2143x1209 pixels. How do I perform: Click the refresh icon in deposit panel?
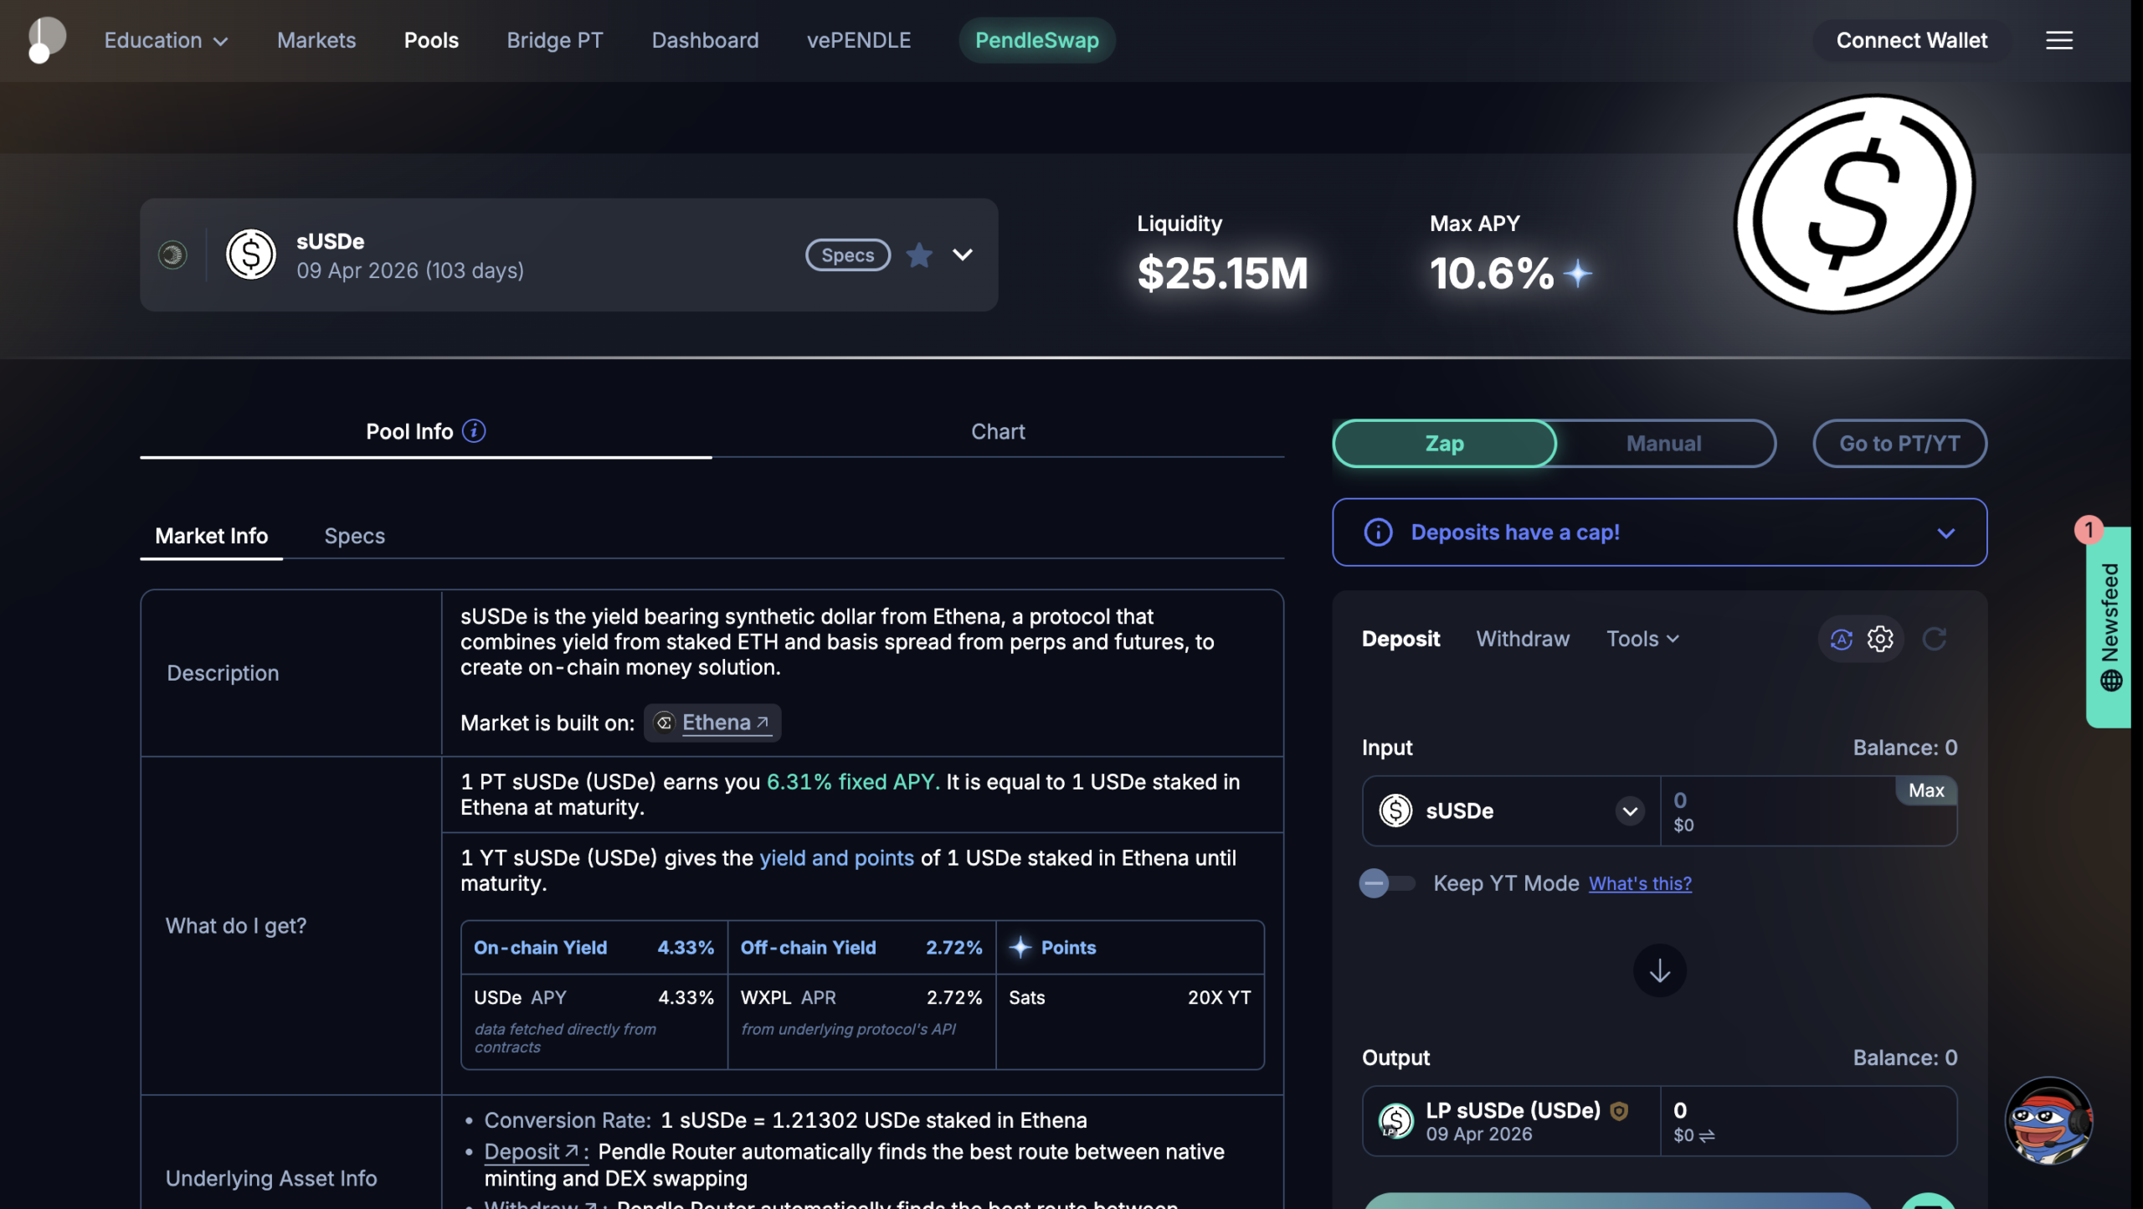1934,639
